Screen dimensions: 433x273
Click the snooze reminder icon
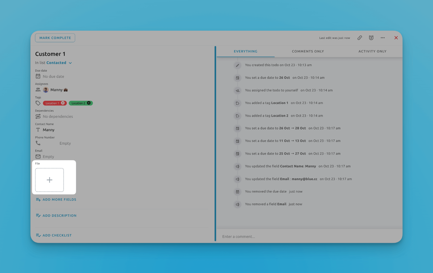[x=371, y=38]
